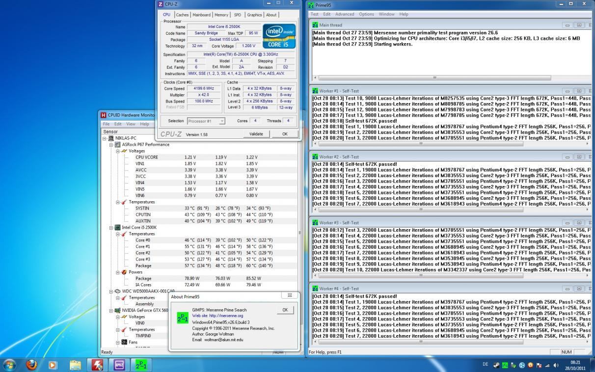Image resolution: width=595 pixels, height=372 pixels.
Task: Switch to HWMonitor via its taskbar button
Action: pyautogui.click(x=97, y=365)
